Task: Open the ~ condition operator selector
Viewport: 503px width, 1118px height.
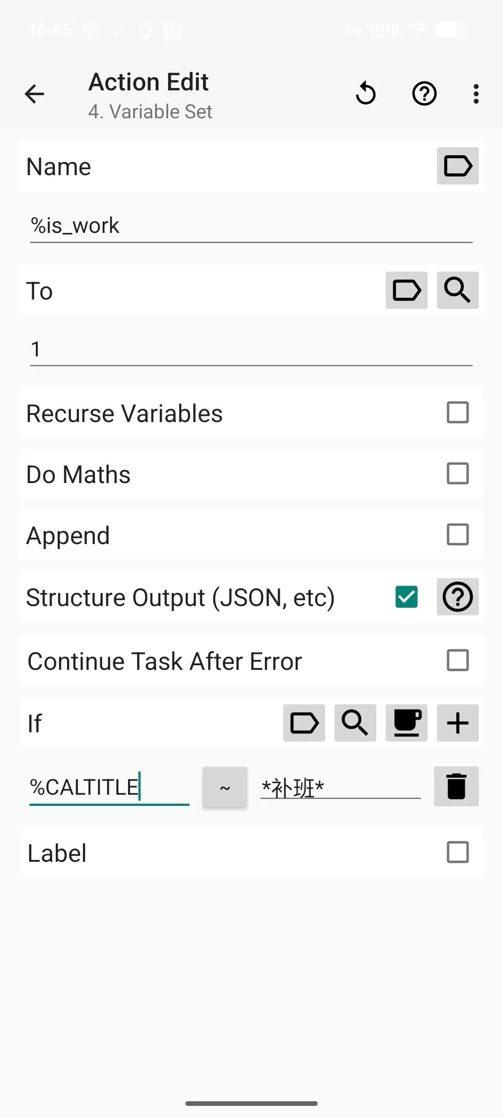Action: [225, 787]
